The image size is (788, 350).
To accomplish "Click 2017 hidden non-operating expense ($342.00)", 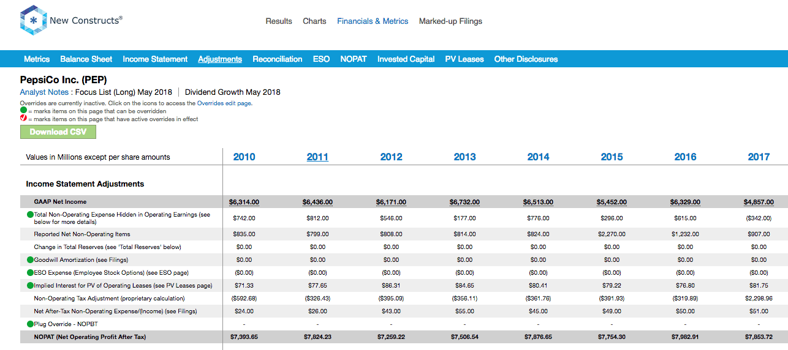I will pyautogui.click(x=759, y=218).
